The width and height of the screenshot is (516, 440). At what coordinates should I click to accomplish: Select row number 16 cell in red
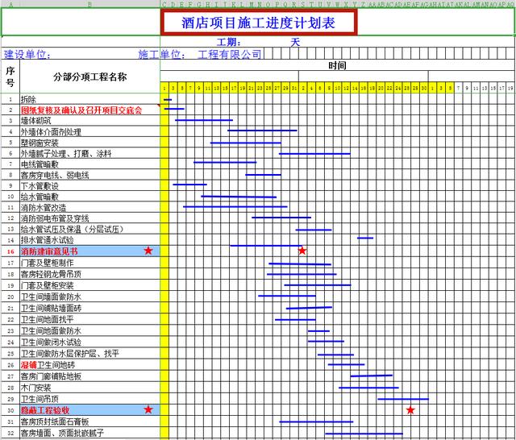10,251
